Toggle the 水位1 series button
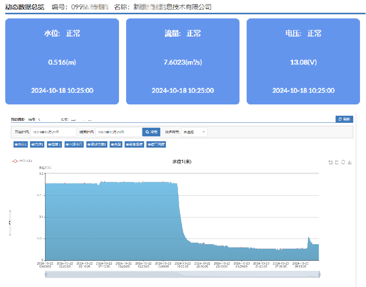Image resolution: width=366 pixels, height=287 pixels. (21, 144)
